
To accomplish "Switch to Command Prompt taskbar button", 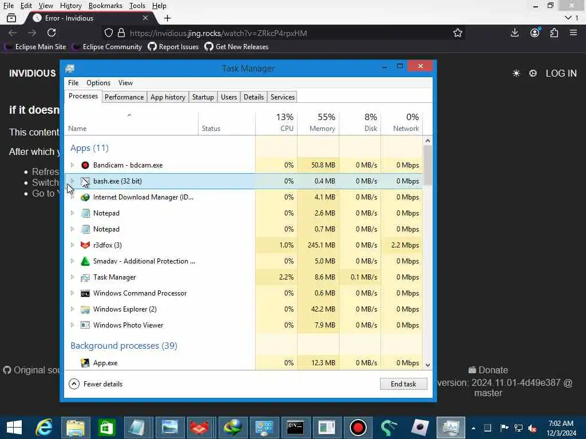I will 295,428.
